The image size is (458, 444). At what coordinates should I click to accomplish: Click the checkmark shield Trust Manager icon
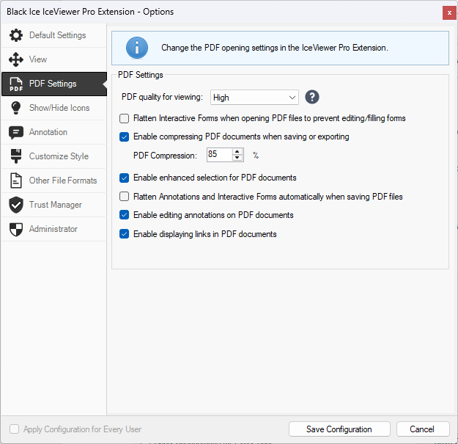pos(16,205)
